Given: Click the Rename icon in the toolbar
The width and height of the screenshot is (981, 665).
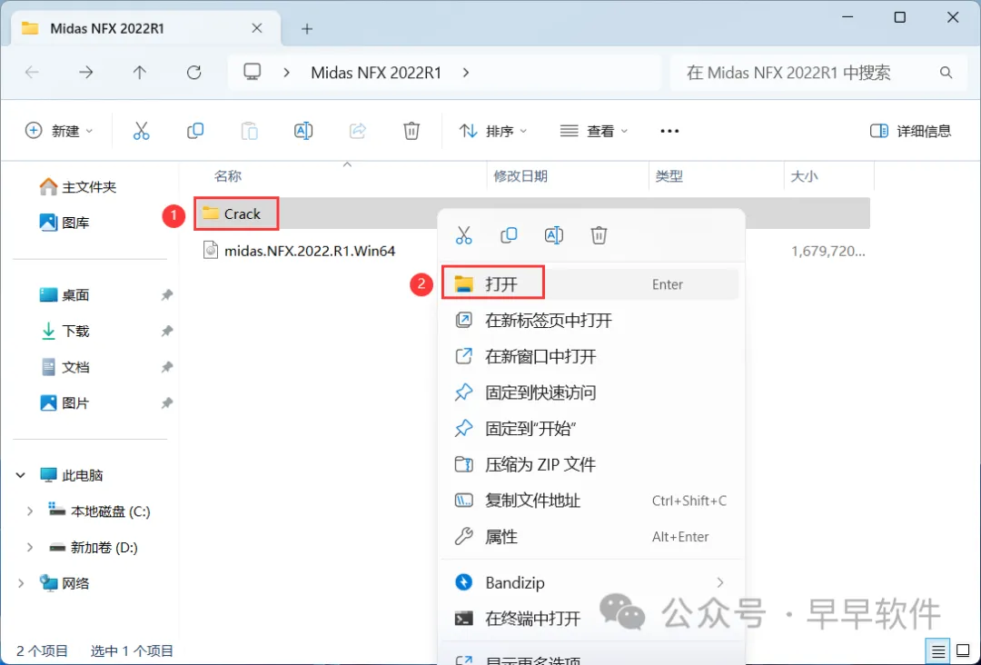Looking at the screenshot, I should pos(303,131).
